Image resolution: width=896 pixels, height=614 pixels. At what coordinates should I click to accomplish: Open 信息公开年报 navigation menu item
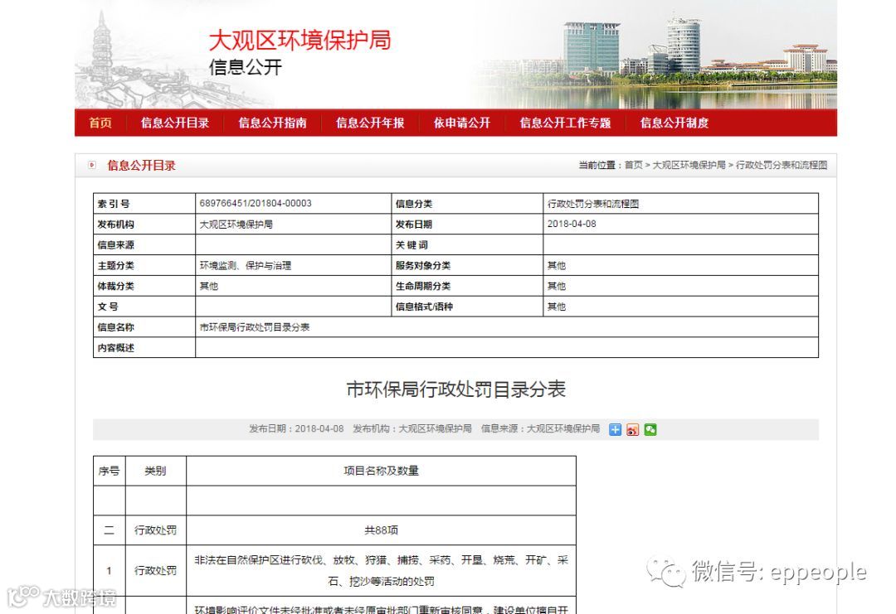[x=370, y=123]
